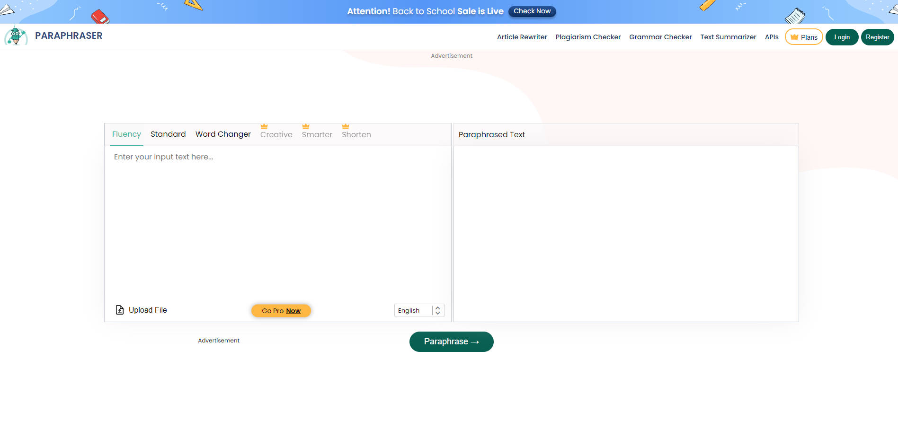The width and height of the screenshot is (898, 438).
Task: Click the Login button
Action: pyautogui.click(x=842, y=37)
